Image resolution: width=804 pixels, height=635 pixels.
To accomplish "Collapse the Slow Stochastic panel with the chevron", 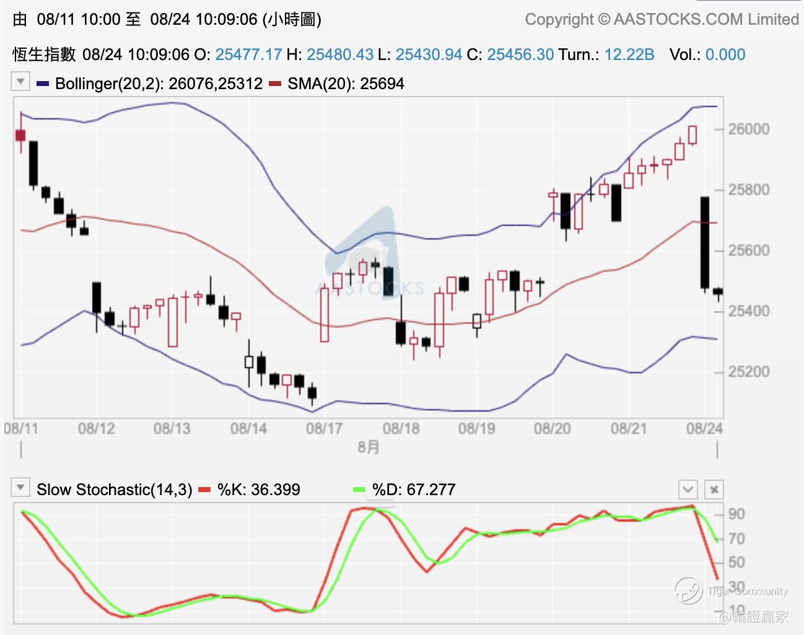I will click(x=688, y=490).
